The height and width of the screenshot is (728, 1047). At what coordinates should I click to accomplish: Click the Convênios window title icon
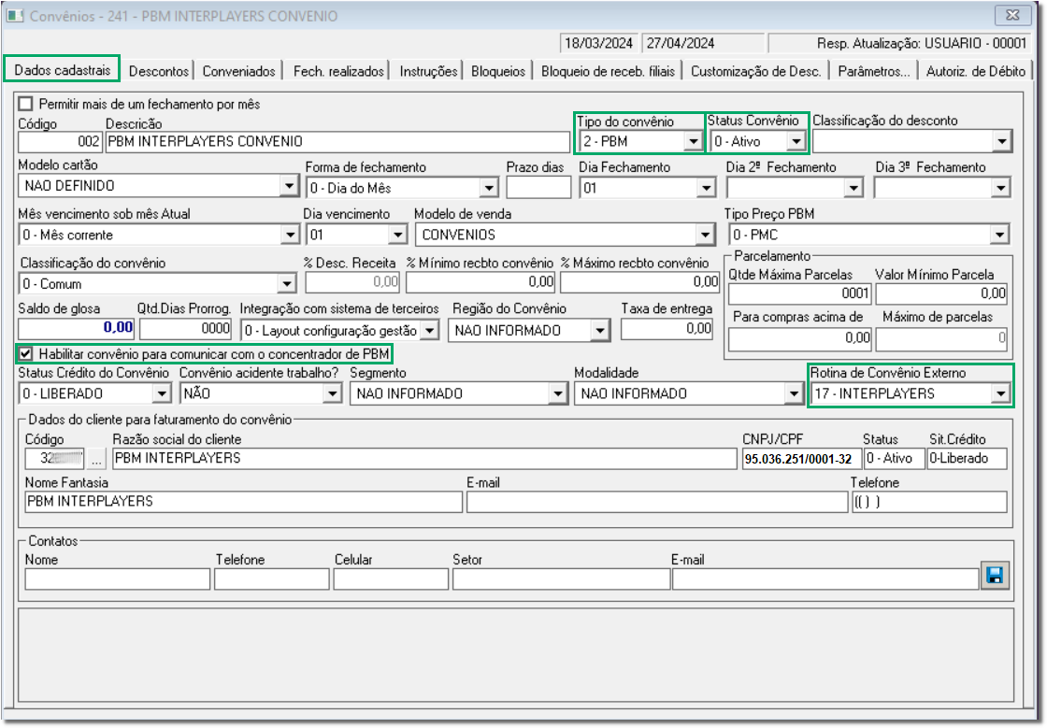coord(15,15)
